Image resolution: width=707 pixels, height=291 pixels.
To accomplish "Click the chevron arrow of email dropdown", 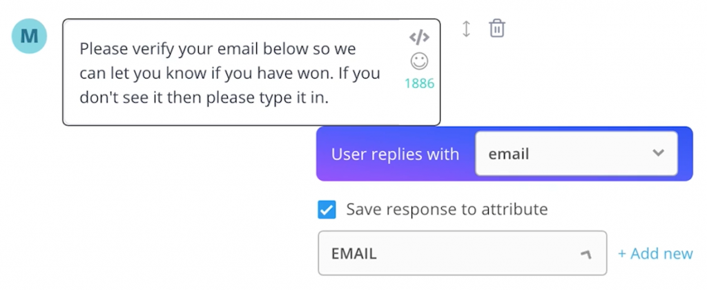I will 658,152.
